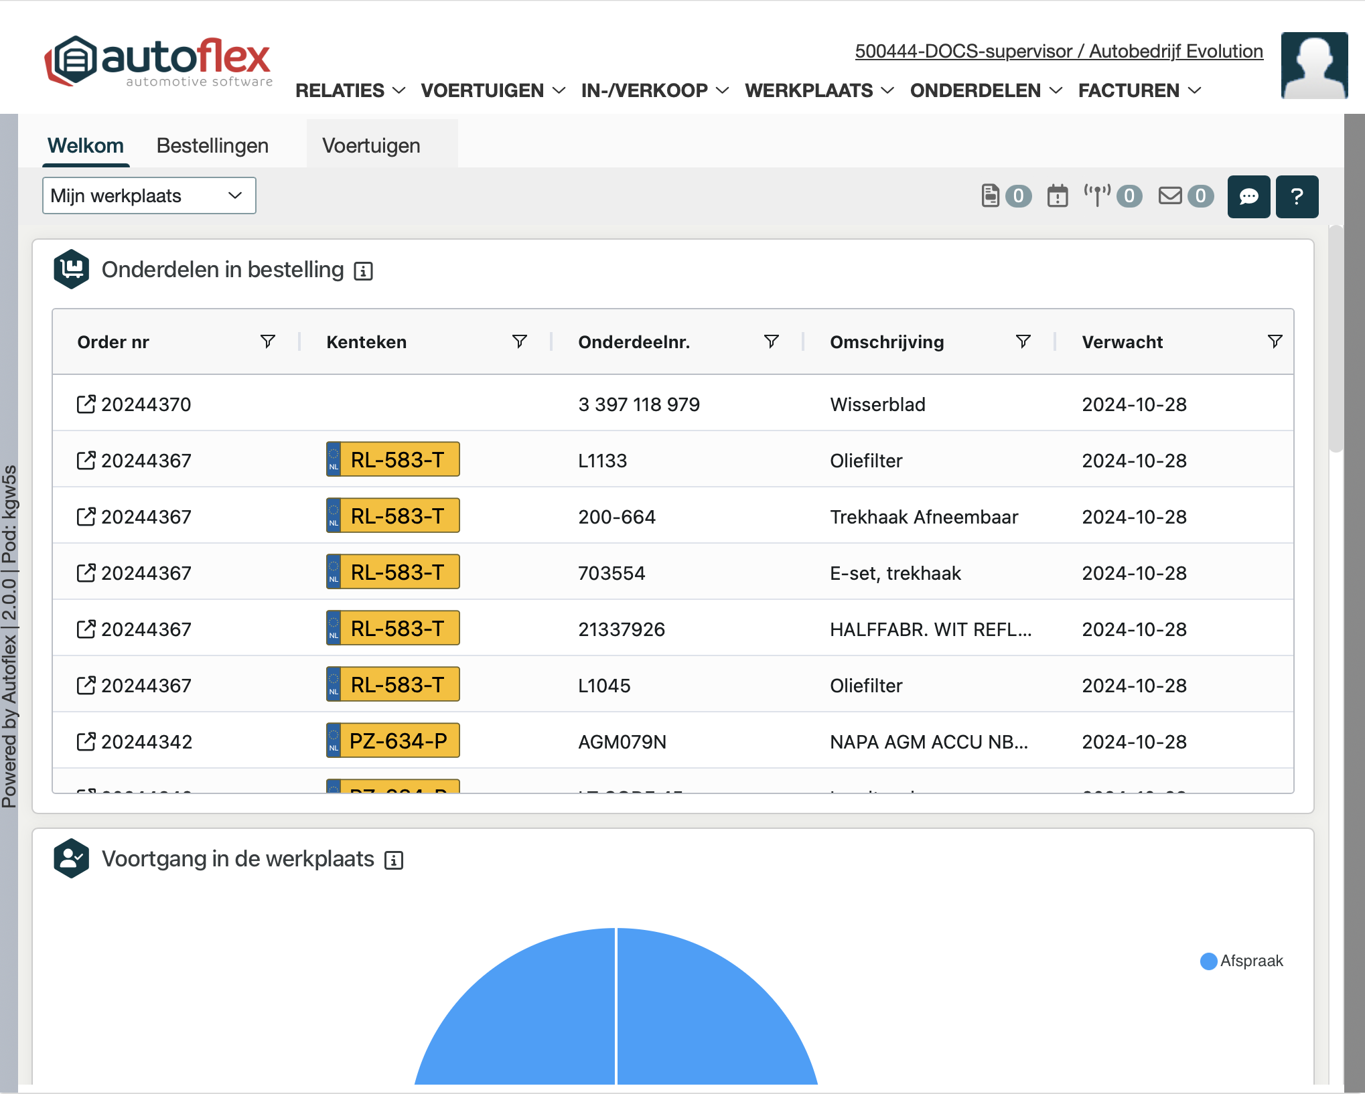1365x1094 pixels.
Task: Click the antenna broadcast signal icon
Action: coord(1097,196)
